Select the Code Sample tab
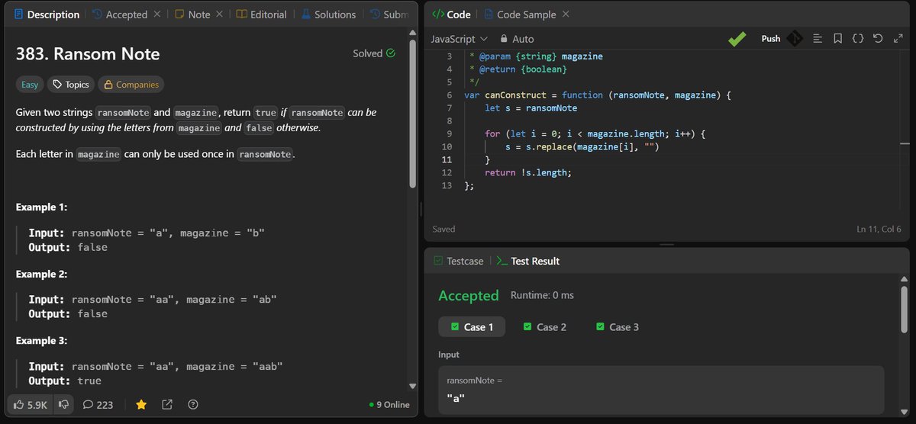The width and height of the screenshot is (916, 424). click(520, 14)
